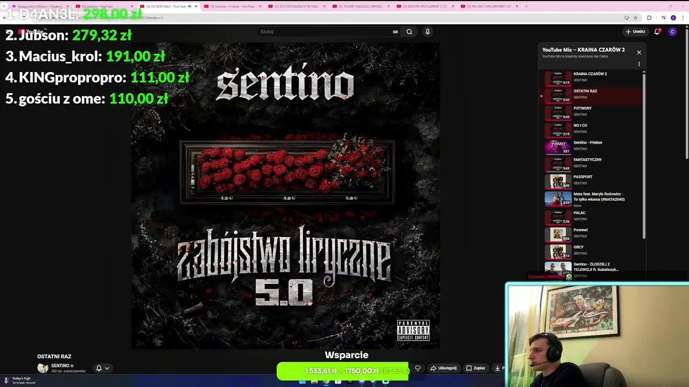
Task: Click the Zapisz save button
Action: tap(475, 368)
